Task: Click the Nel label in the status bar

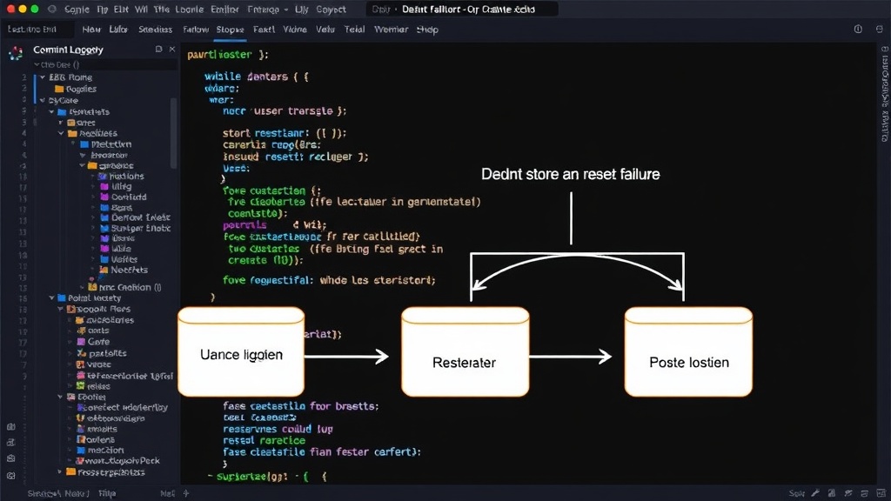Action: pos(168,493)
